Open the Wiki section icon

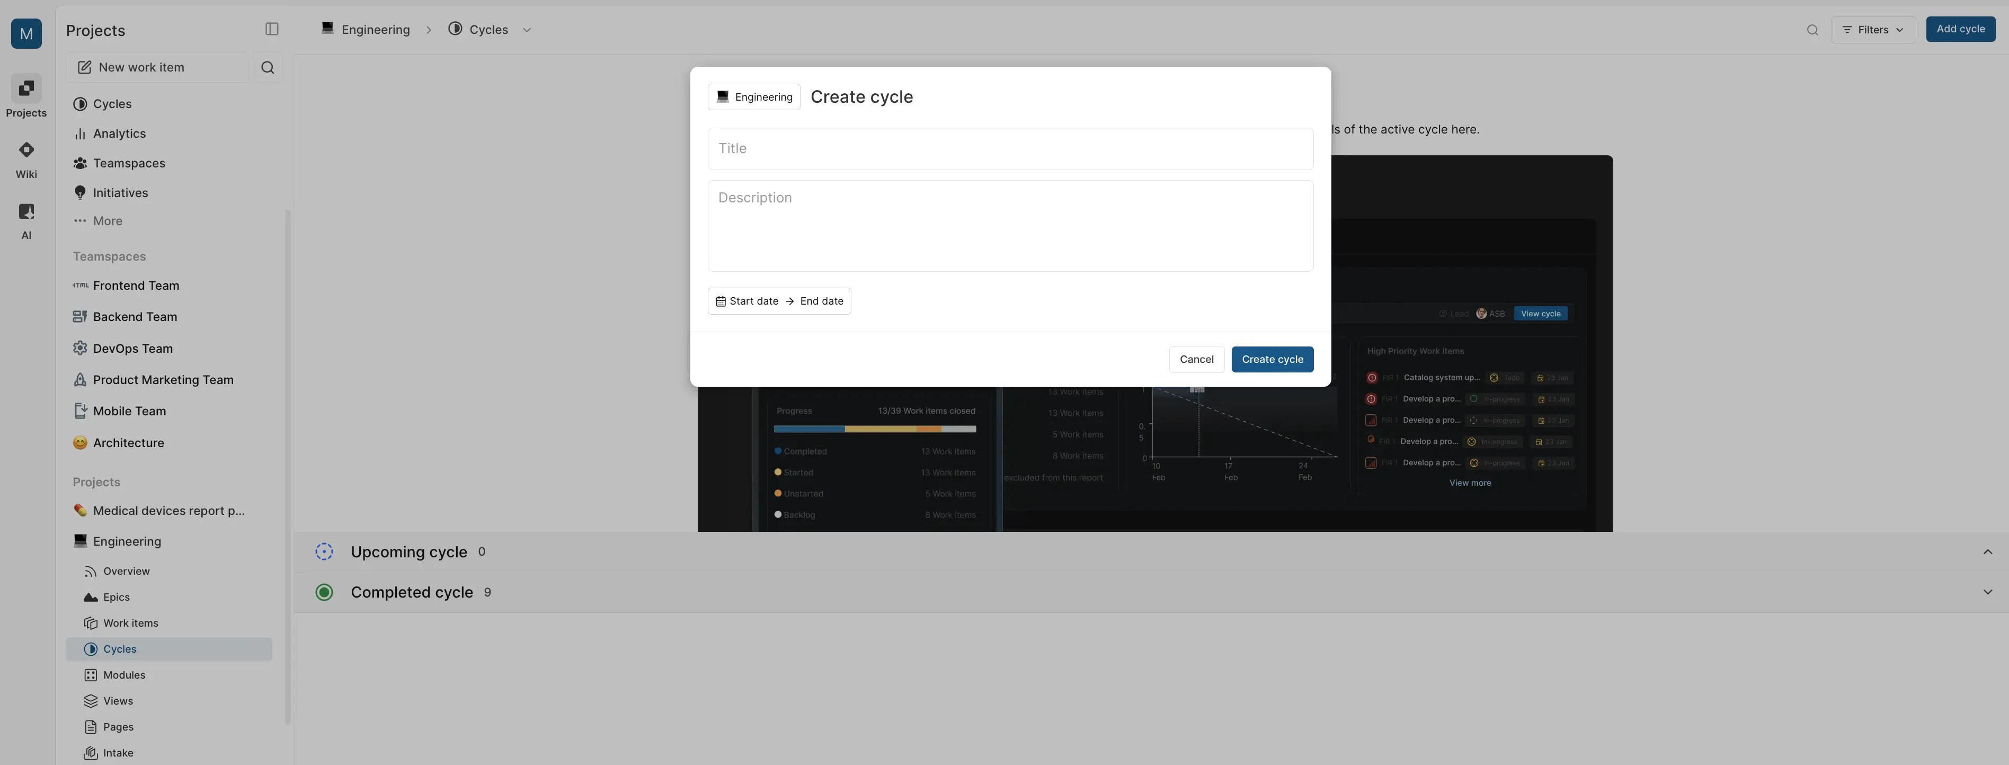(26, 150)
